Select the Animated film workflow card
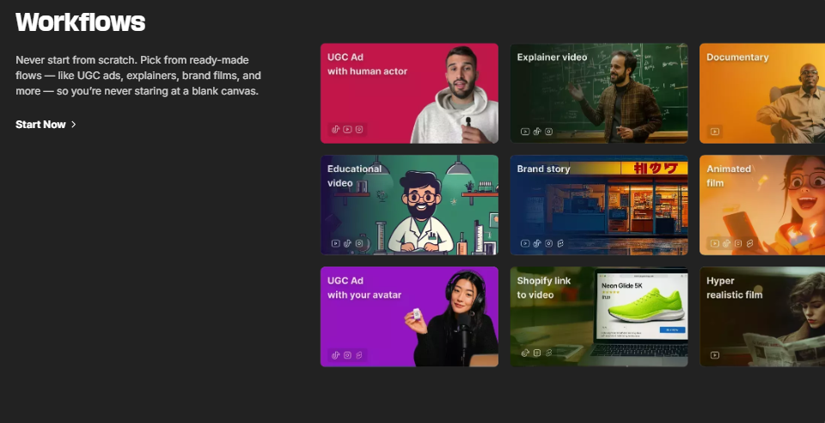 pyautogui.click(x=761, y=205)
